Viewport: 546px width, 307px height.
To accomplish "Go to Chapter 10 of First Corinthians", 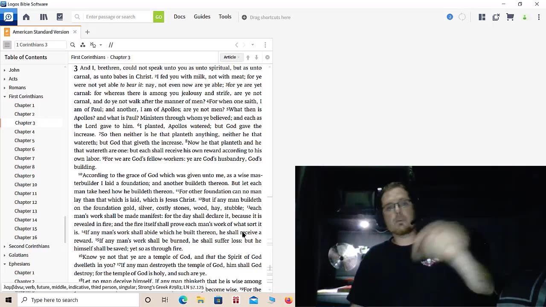I will 26,185.
